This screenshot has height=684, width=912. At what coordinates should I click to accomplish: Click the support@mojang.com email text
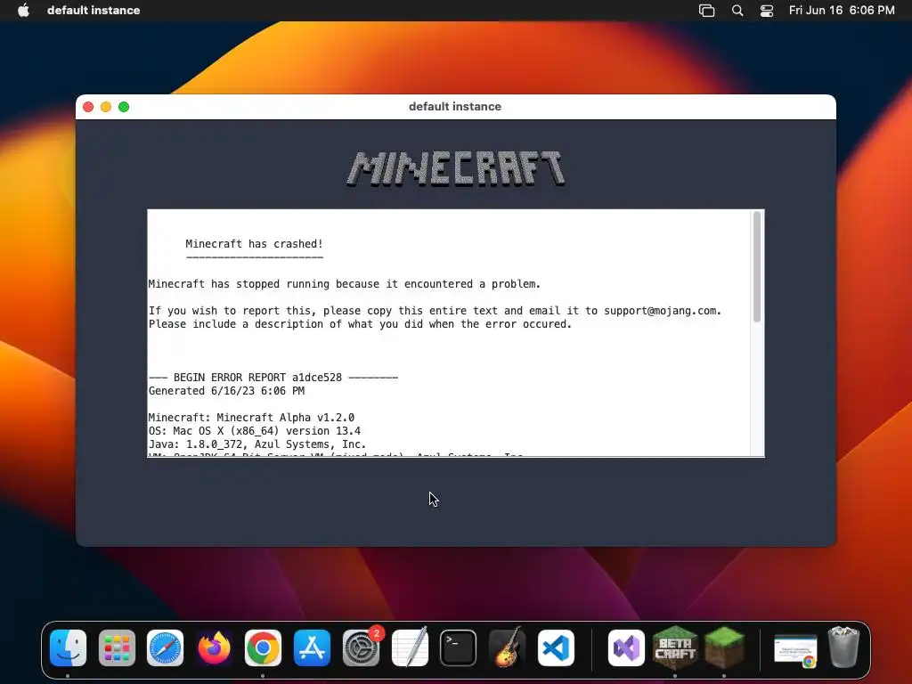660,311
